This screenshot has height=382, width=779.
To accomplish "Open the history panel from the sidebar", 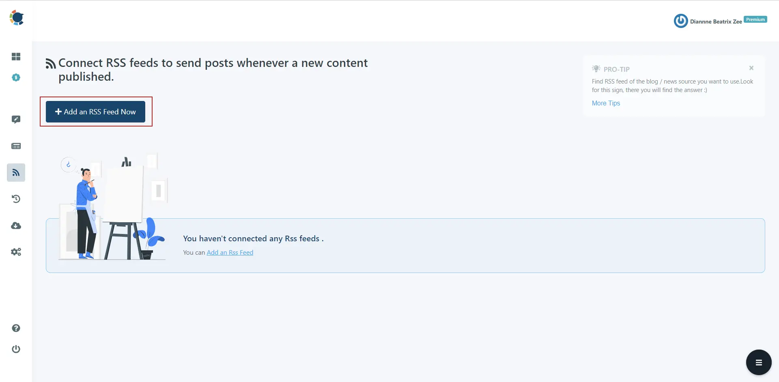I will [x=16, y=199].
